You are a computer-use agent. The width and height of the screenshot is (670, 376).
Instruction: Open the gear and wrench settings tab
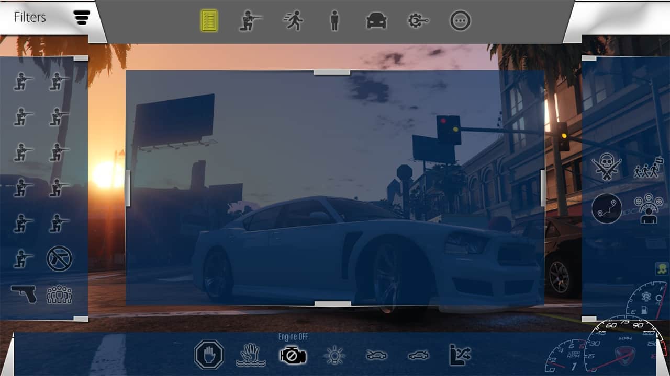[418, 21]
